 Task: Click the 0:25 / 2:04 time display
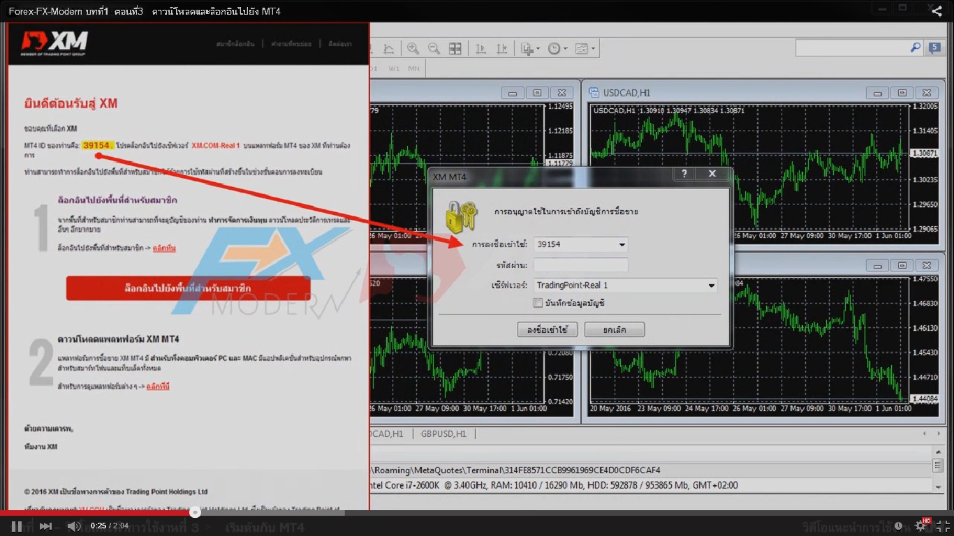pyautogui.click(x=110, y=526)
